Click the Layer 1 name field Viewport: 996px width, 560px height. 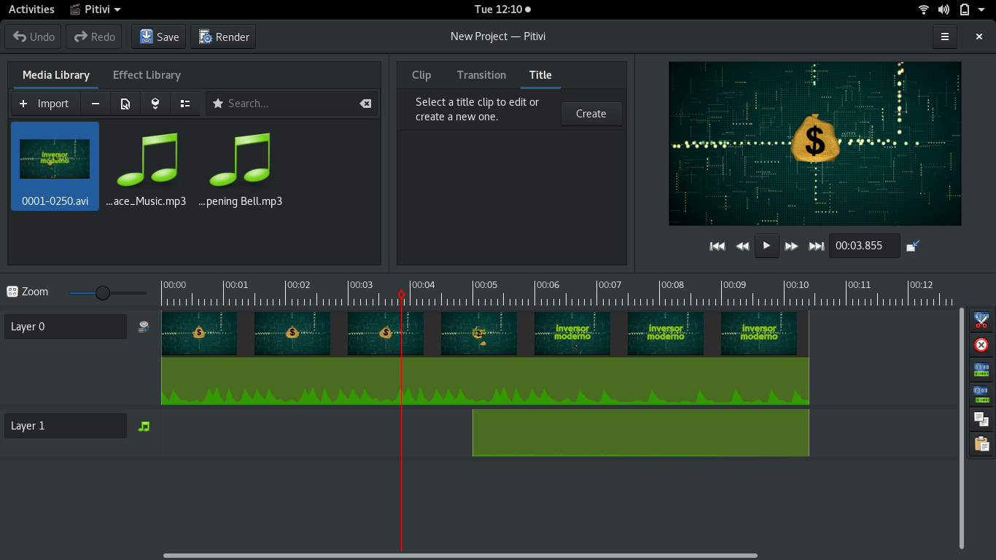(66, 426)
